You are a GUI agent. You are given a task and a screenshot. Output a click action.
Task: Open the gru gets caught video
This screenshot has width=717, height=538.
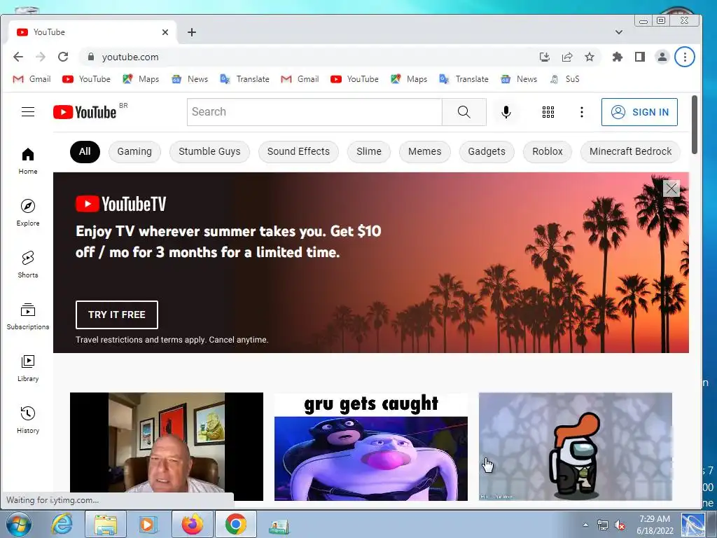pyautogui.click(x=371, y=446)
